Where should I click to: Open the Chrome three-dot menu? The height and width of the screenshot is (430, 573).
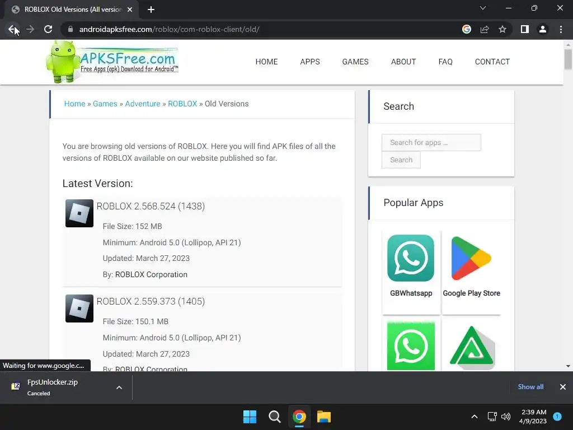point(561,29)
